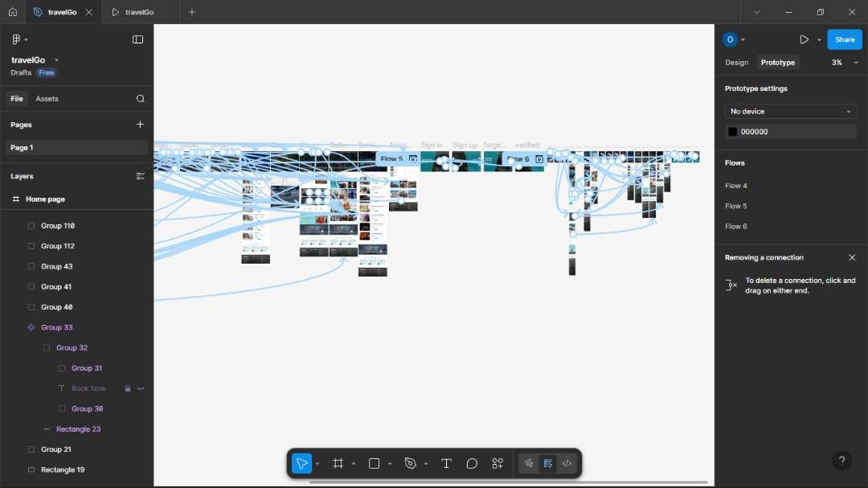868x488 pixels.
Task: Toggle visibility of Book Now layer
Action: click(141, 388)
